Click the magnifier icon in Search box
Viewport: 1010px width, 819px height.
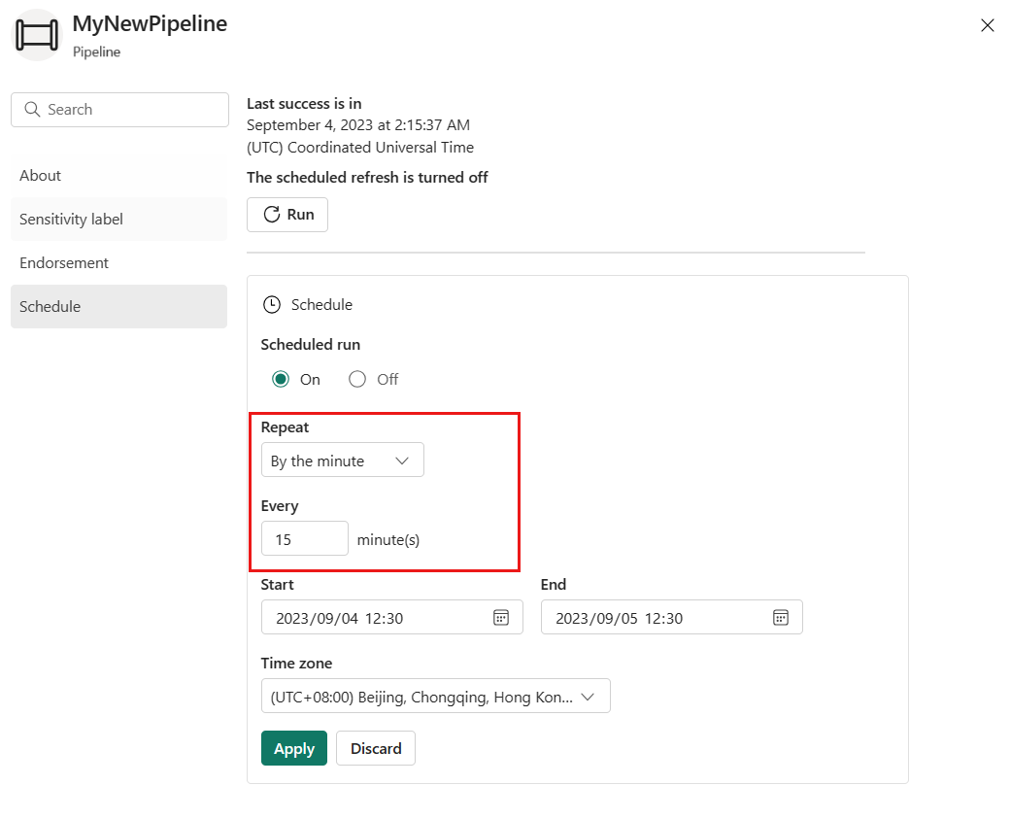click(32, 110)
